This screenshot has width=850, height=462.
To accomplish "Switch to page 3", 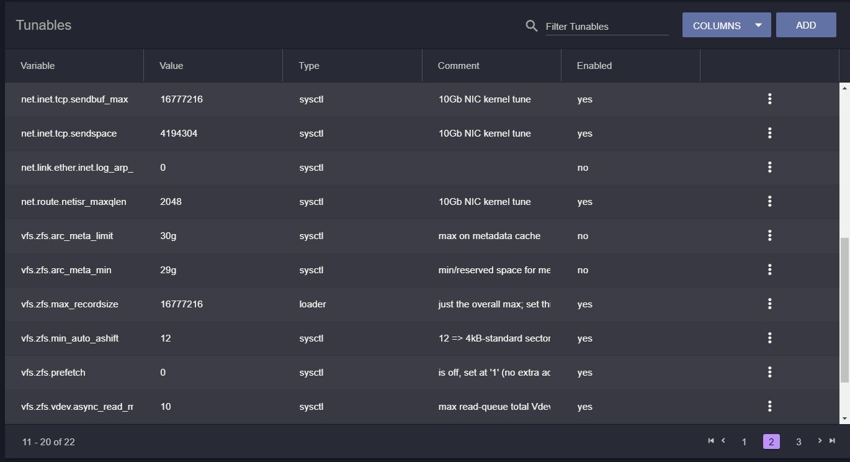I will (799, 442).
